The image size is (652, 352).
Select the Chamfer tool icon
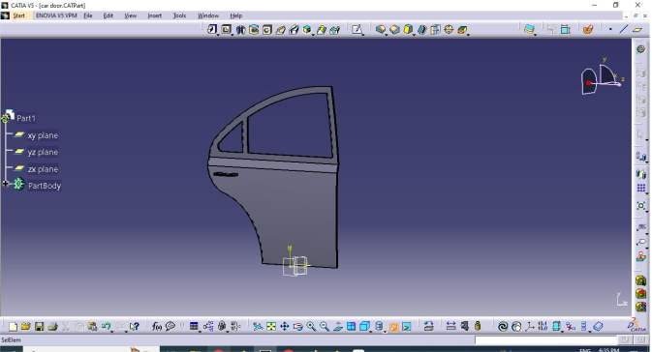pyautogui.click(x=394, y=29)
